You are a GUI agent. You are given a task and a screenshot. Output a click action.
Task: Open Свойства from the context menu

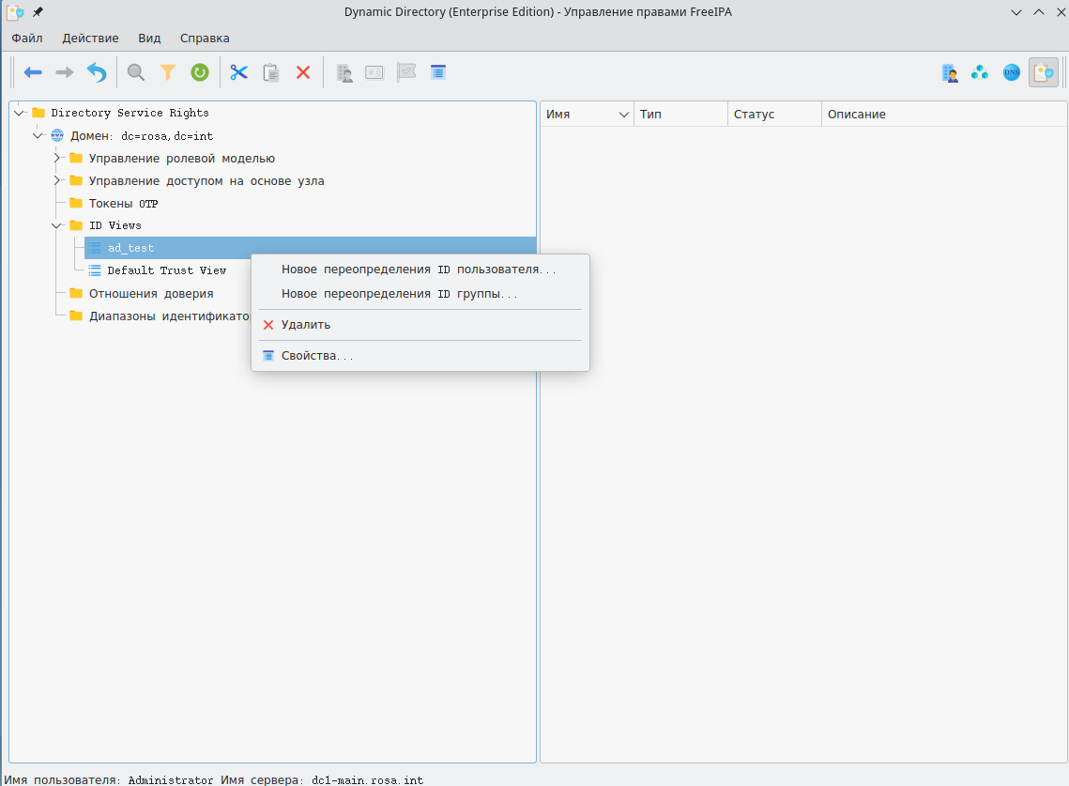pos(316,356)
